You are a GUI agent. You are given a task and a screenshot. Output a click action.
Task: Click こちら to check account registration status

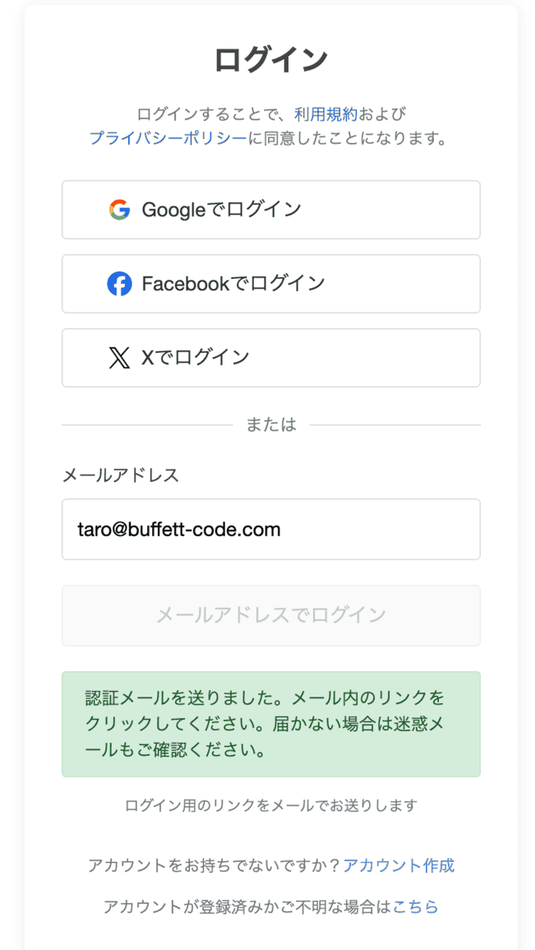click(x=417, y=906)
